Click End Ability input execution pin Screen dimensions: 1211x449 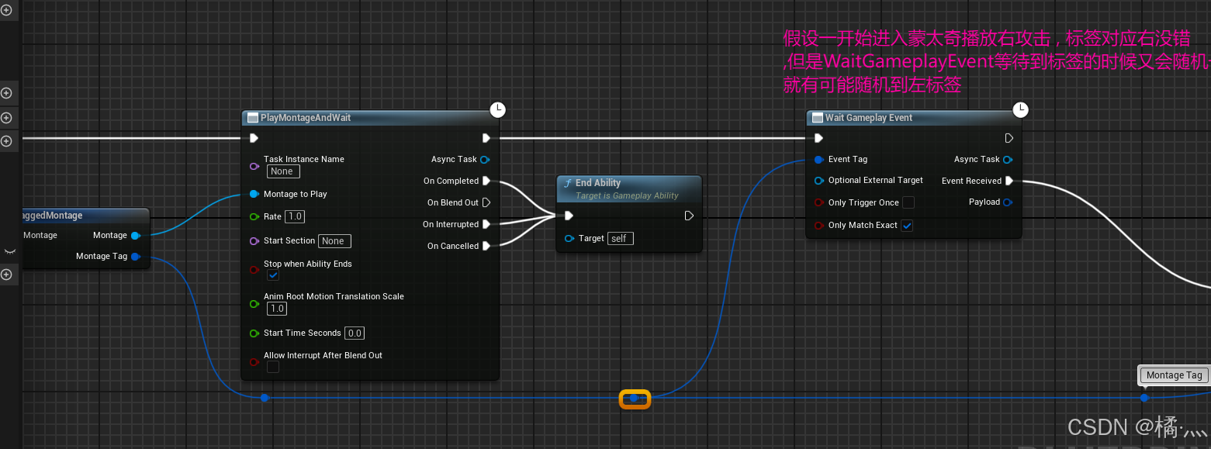click(x=569, y=216)
